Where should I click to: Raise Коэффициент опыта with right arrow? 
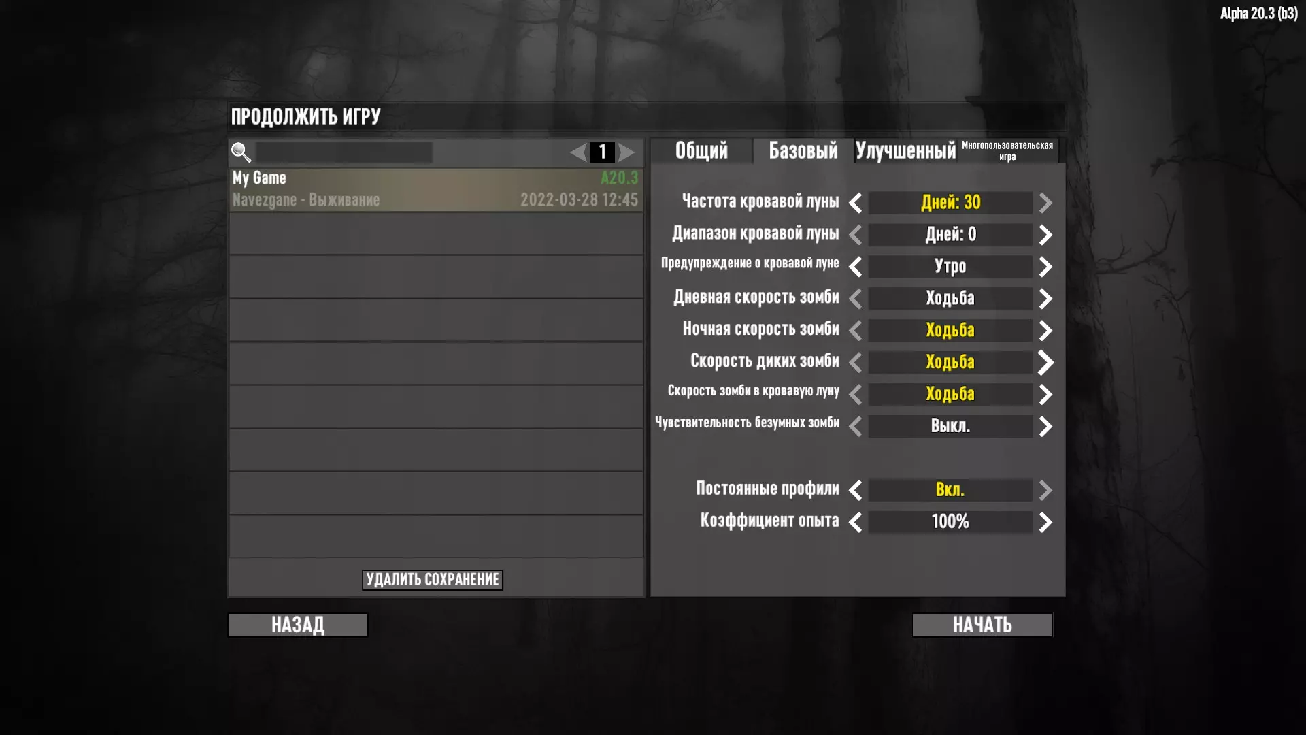coord(1045,522)
